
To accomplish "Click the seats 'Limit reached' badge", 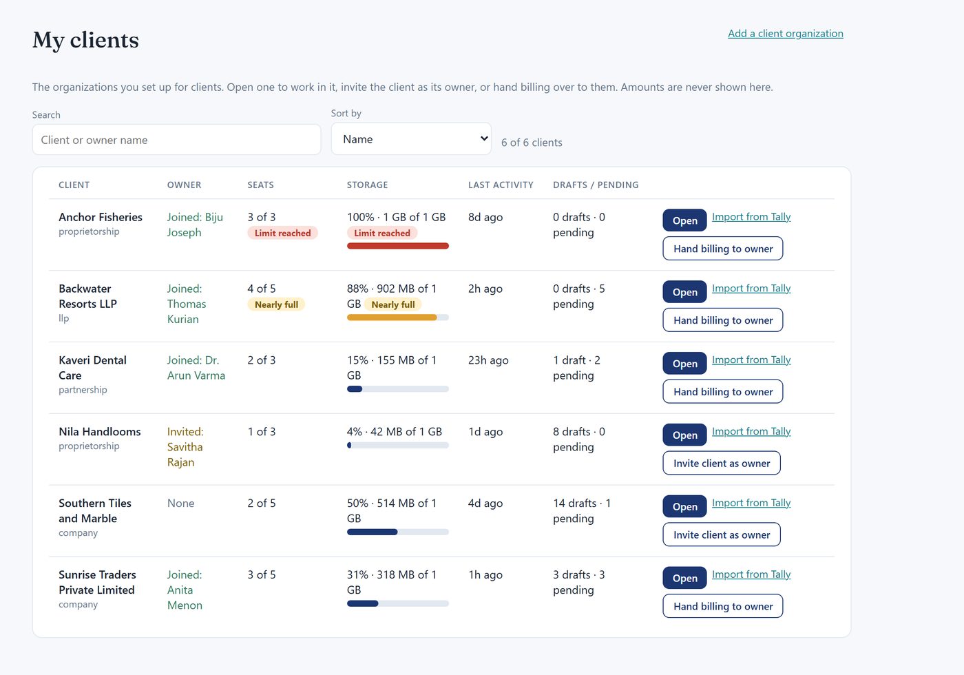I will click(x=282, y=233).
